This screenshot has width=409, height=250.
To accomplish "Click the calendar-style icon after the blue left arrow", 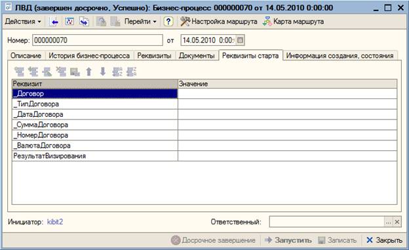I will click(69, 22).
